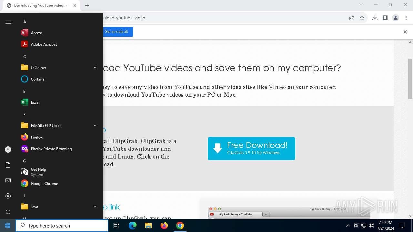Open Chrome downloads icon
The height and width of the screenshot is (232, 413).
coord(375,18)
